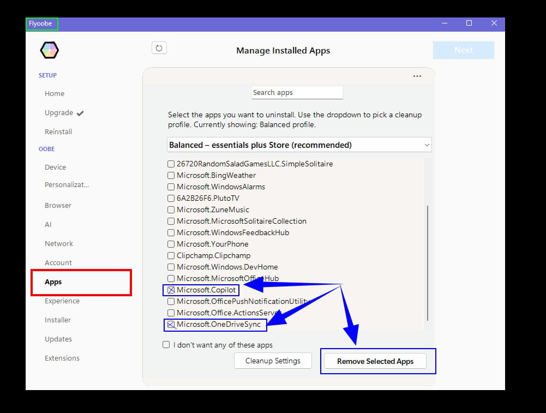546x413 pixels.
Task: Open the Browser section
Action: click(58, 206)
